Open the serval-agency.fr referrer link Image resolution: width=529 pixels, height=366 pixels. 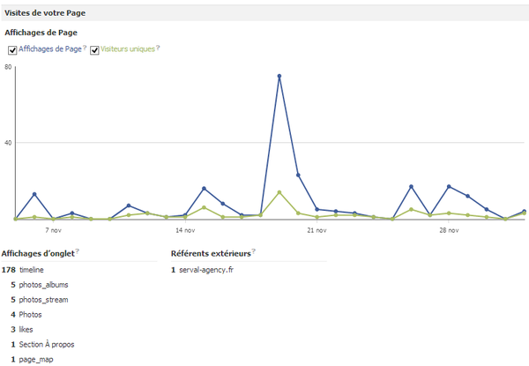(x=206, y=270)
